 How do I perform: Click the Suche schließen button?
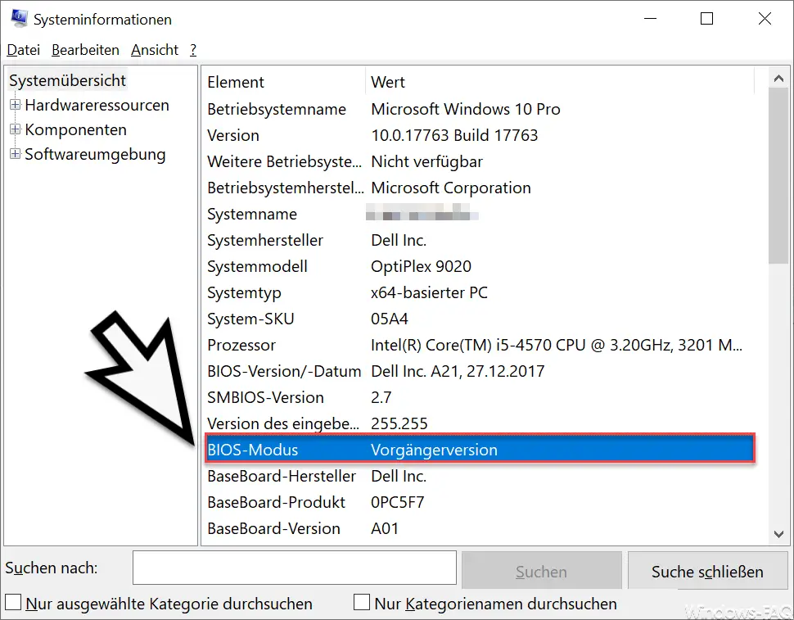707,571
